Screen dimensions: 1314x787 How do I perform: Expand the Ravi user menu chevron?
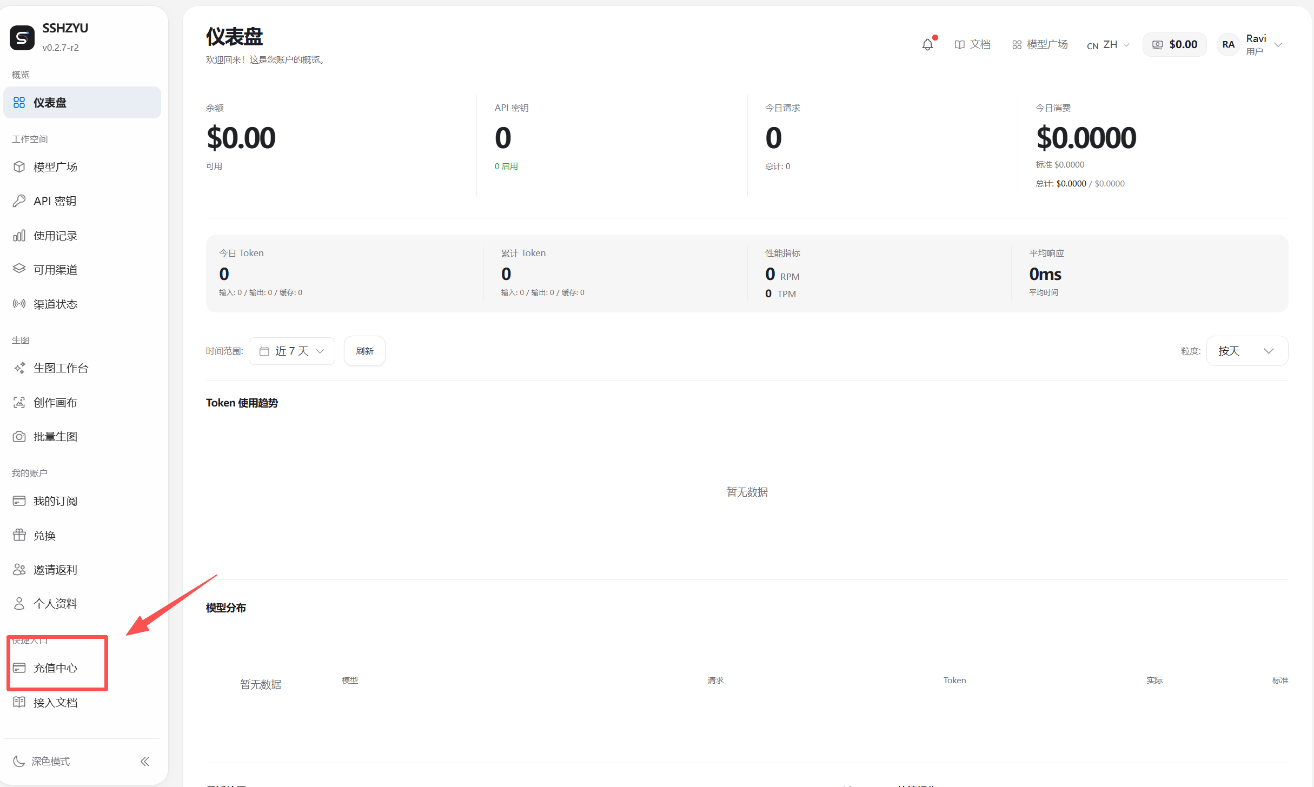coord(1278,45)
